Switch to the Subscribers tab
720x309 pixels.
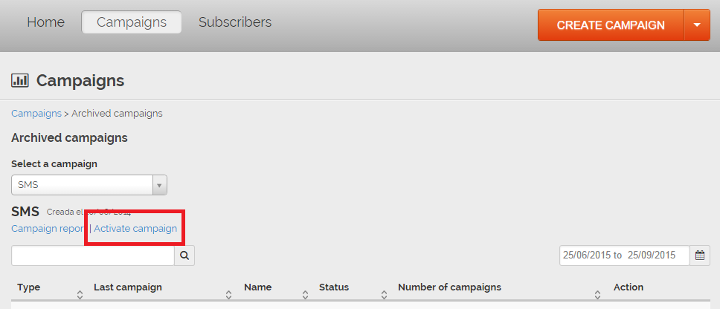point(235,22)
